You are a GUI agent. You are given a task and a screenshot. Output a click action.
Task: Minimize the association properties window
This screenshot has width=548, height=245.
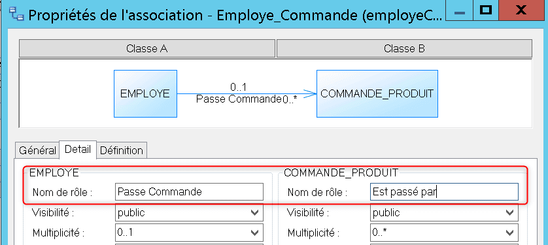[459, 10]
